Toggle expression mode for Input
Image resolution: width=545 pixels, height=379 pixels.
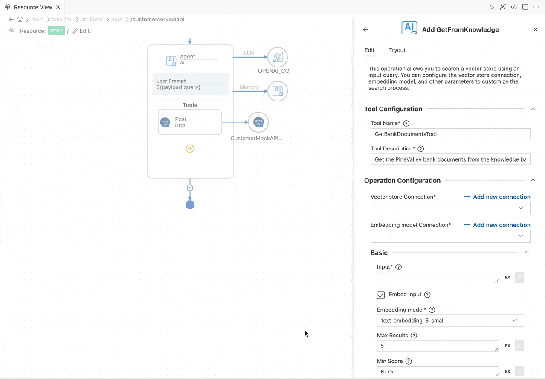click(507, 278)
